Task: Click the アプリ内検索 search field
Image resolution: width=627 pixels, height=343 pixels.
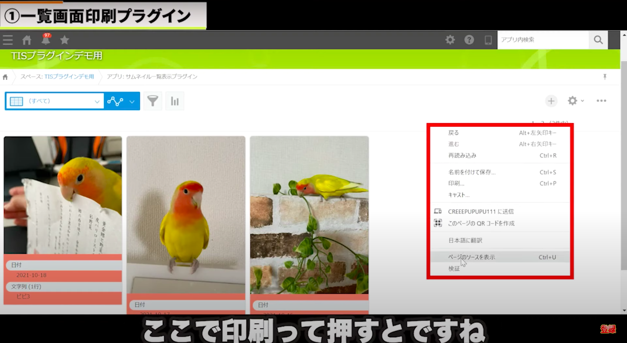Action: click(543, 40)
